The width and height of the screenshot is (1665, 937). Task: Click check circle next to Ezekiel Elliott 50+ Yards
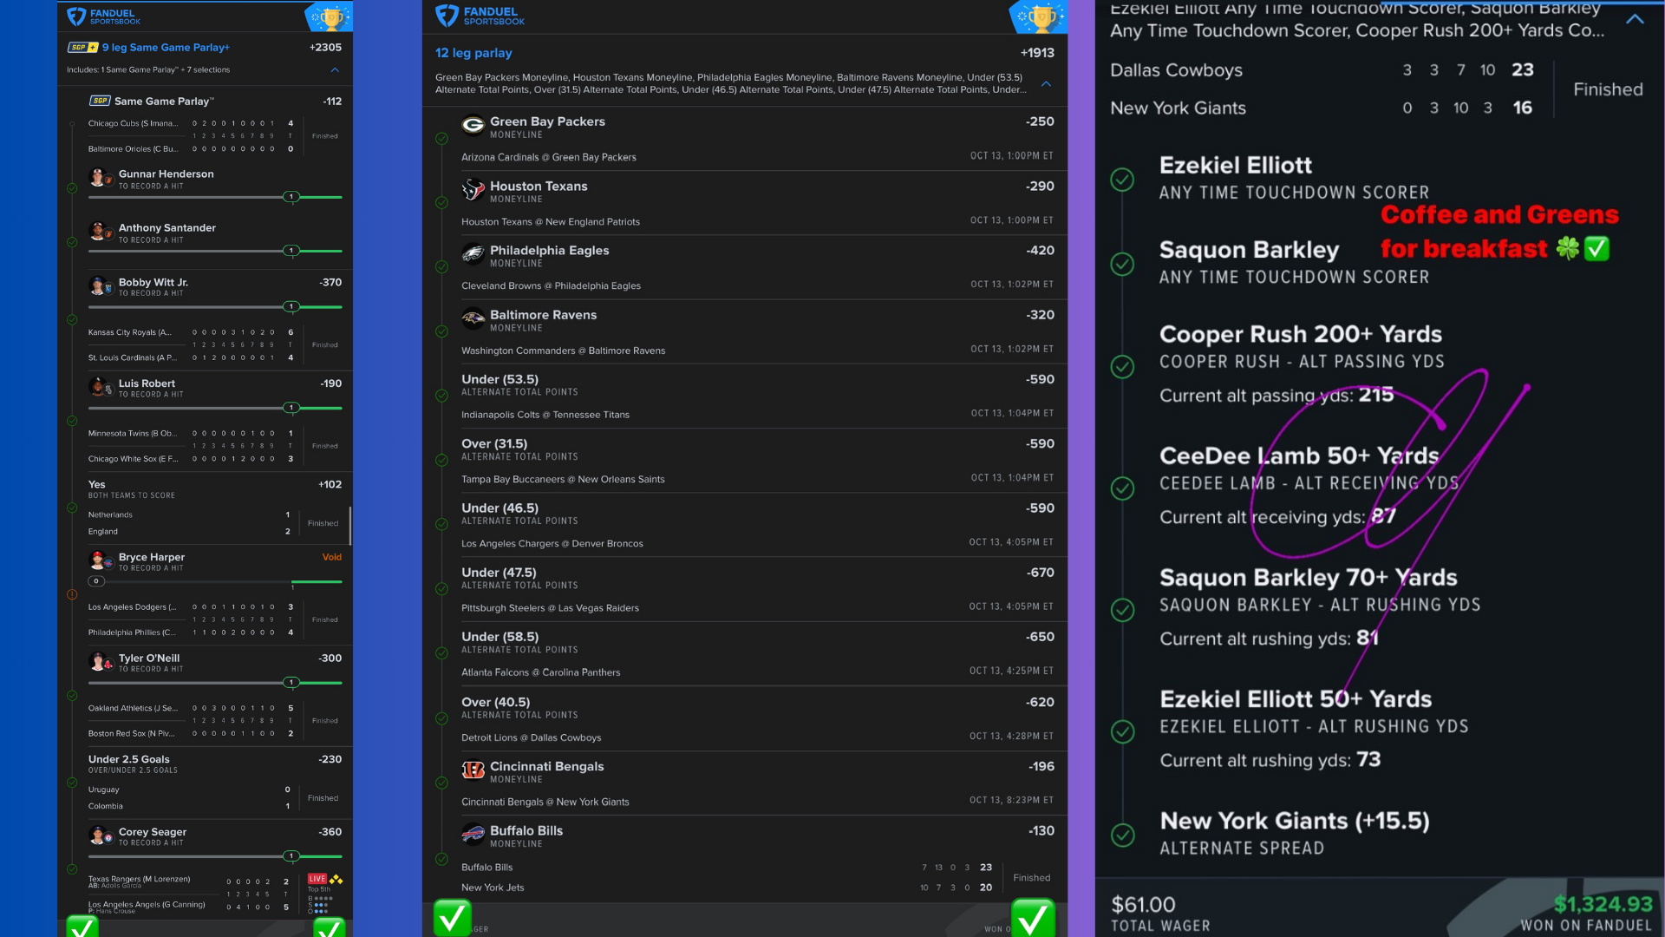coord(1122,731)
